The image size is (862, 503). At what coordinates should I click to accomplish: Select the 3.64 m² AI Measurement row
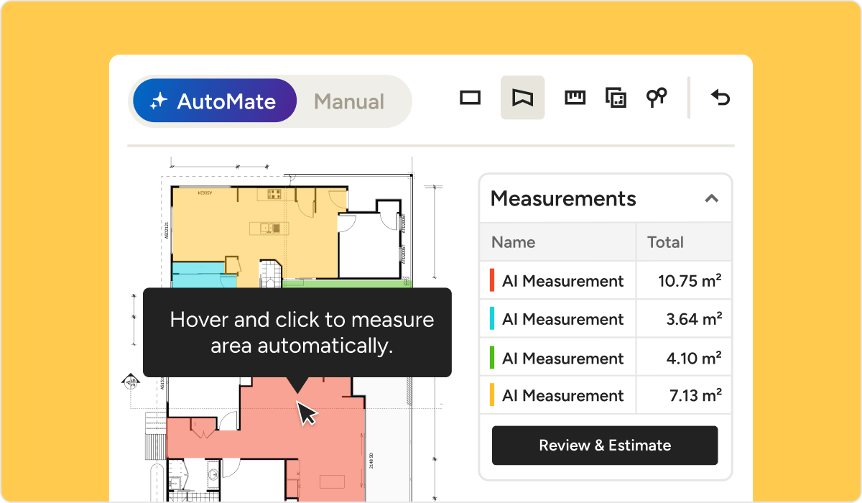605,319
